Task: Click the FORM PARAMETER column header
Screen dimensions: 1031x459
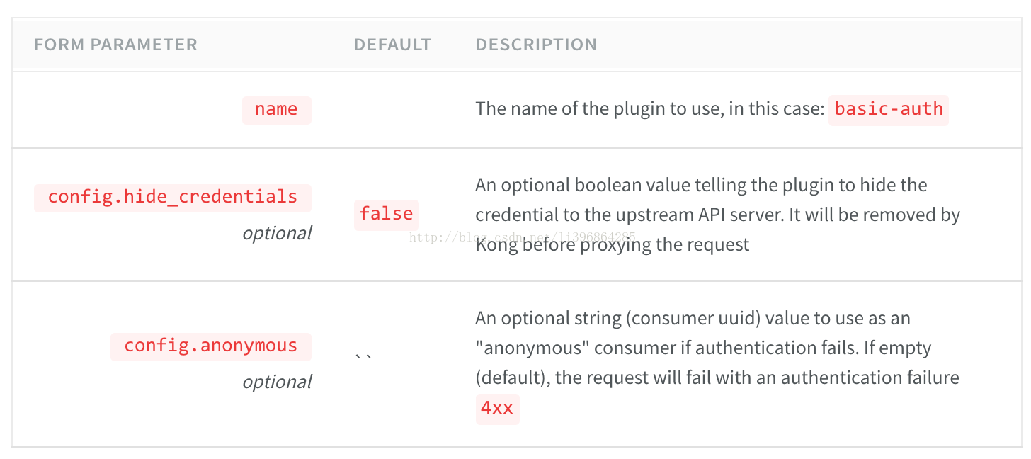Action: (x=115, y=45)
